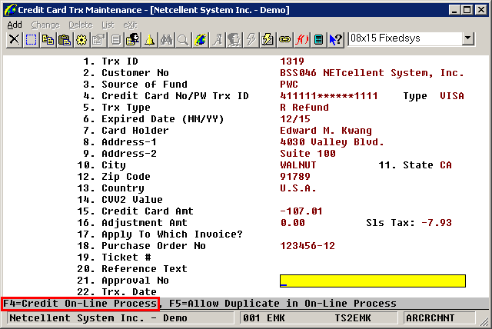The height and width of the screenshot is (329, 492).
Task: Click Credit Card Amt -107.01
Action: click(x=301, y=211)
